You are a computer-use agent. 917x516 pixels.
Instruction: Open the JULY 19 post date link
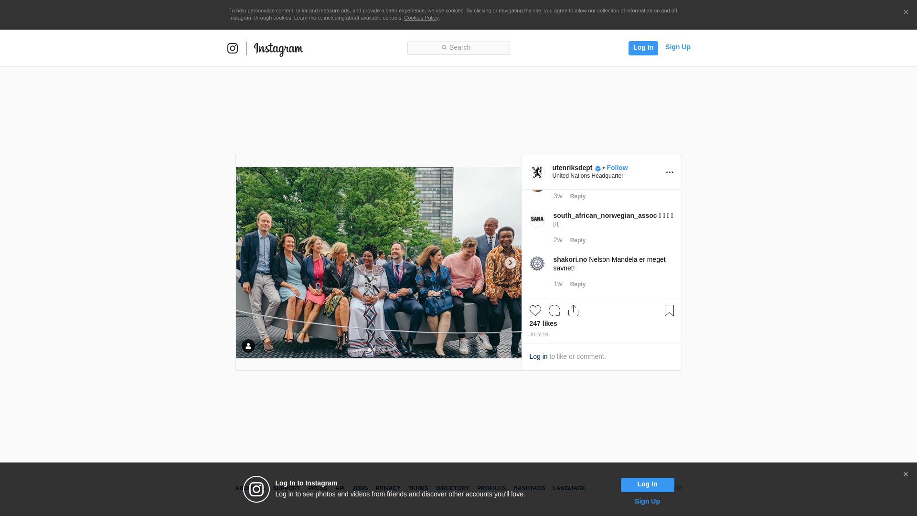point(539,334)
